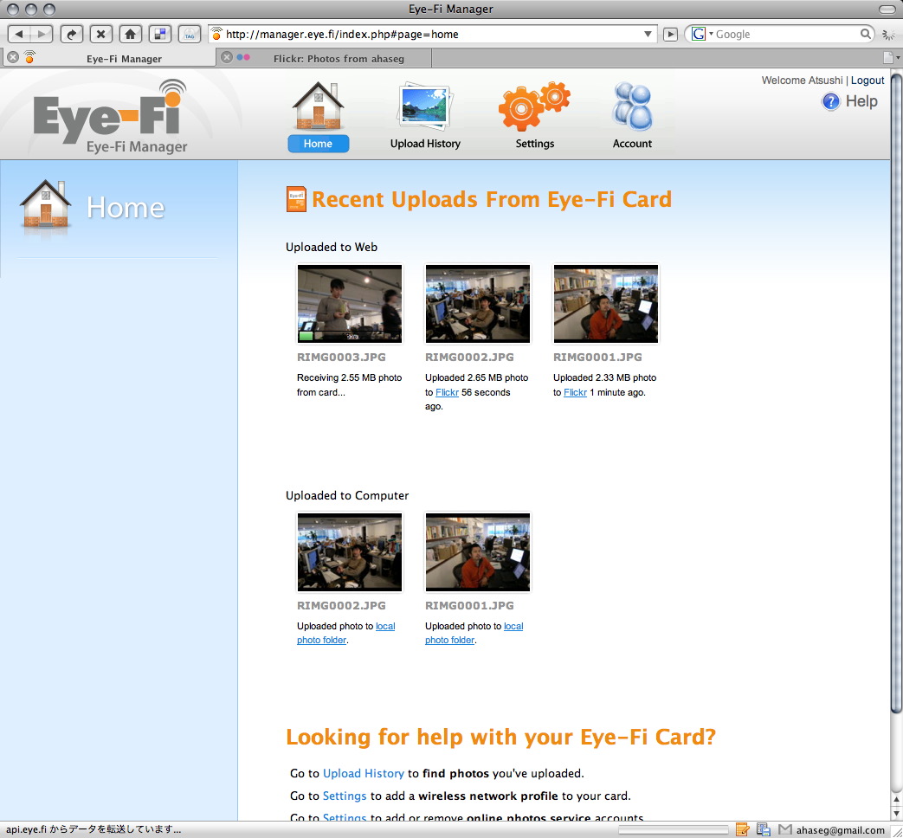Screen dimensions: 903x838
Task: Stop page loading with the X toolbar button
Action: coord(100,34)
